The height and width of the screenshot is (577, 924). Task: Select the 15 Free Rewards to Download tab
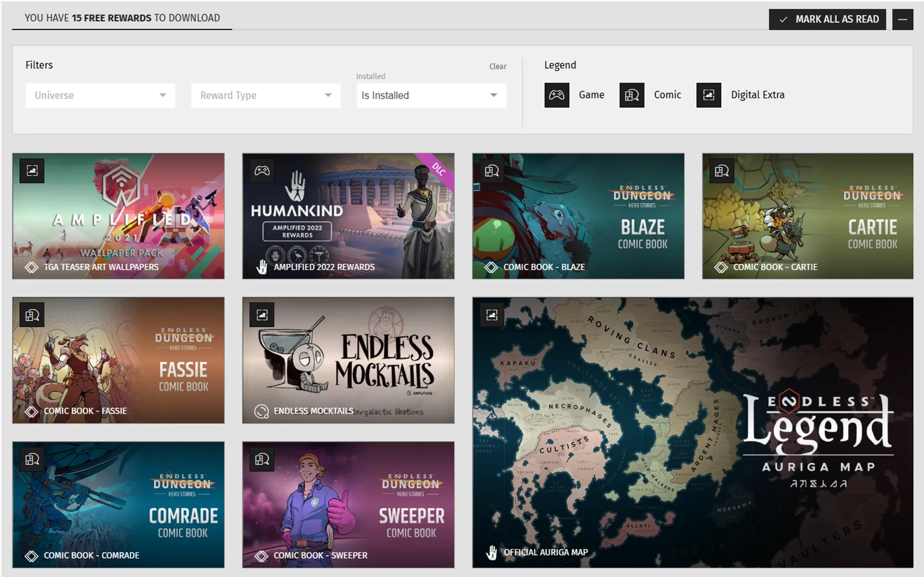[x=122, y=18]
